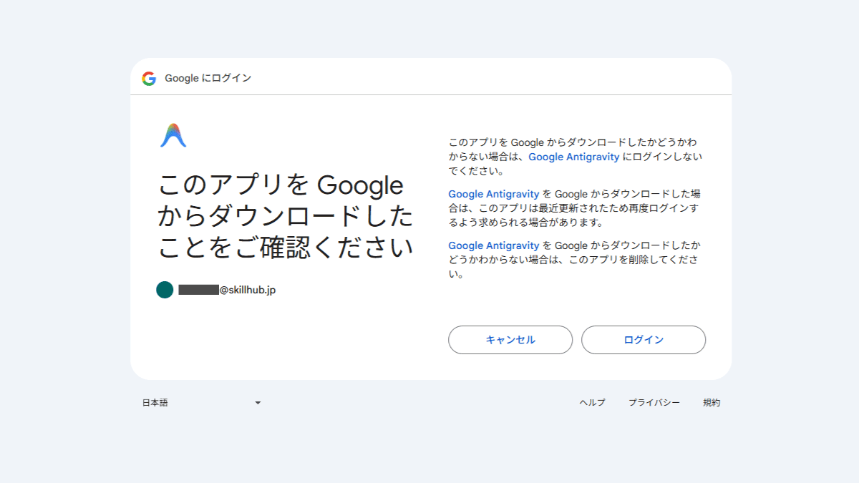This screenshot has width=859, height=483.
Task: Click Google Antigravity link in second paragraph
Action: [494, 194]
